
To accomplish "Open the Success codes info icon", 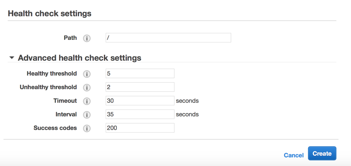I will [x=87, y=128].
